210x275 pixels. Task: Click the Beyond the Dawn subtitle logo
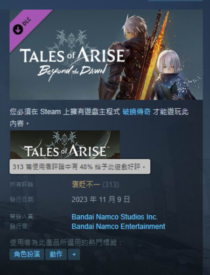point(72,71)
